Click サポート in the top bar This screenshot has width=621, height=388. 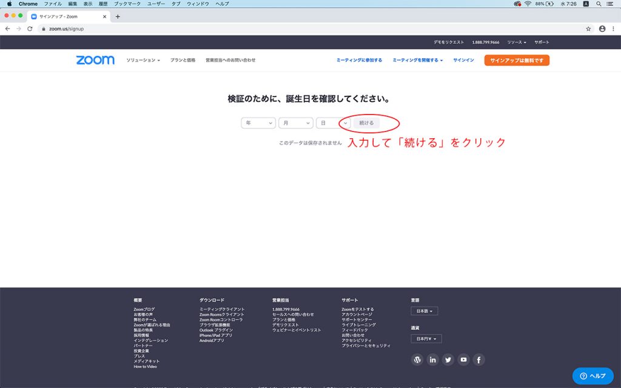pyautogui.click(x=542, y=42)
